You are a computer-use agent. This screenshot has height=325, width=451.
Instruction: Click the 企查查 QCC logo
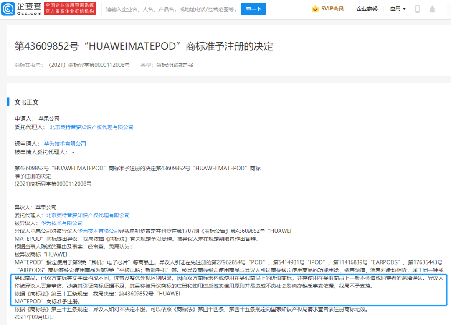pos(20,8)
